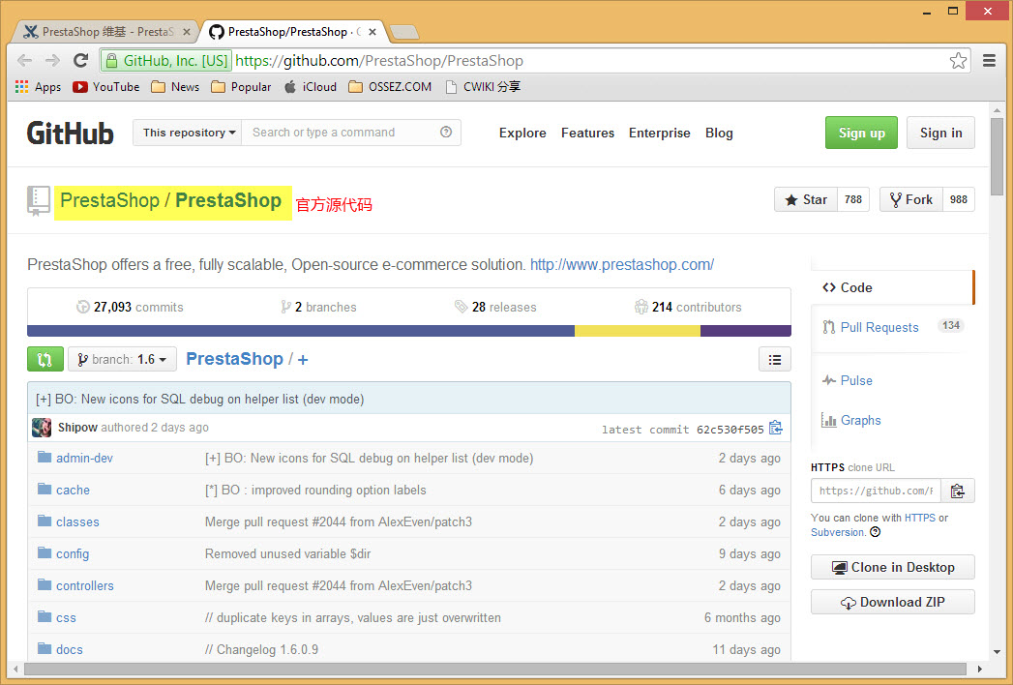
Task: Click the language breakdown color bar
Action: click(x=409, y=331)
